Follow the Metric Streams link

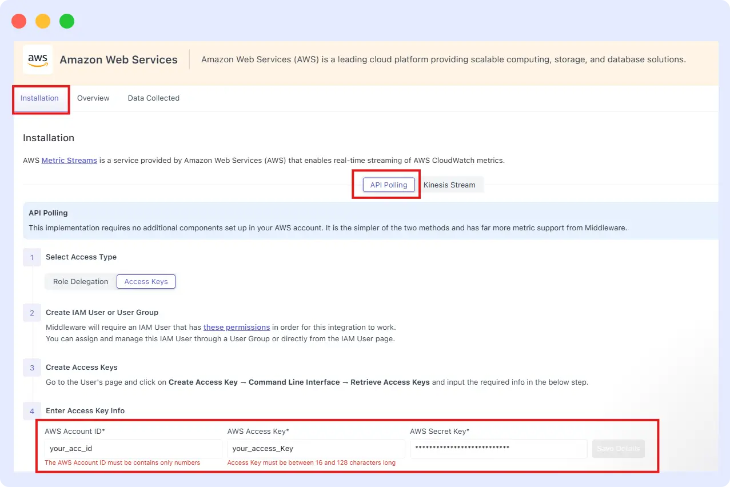click(69, 161)
